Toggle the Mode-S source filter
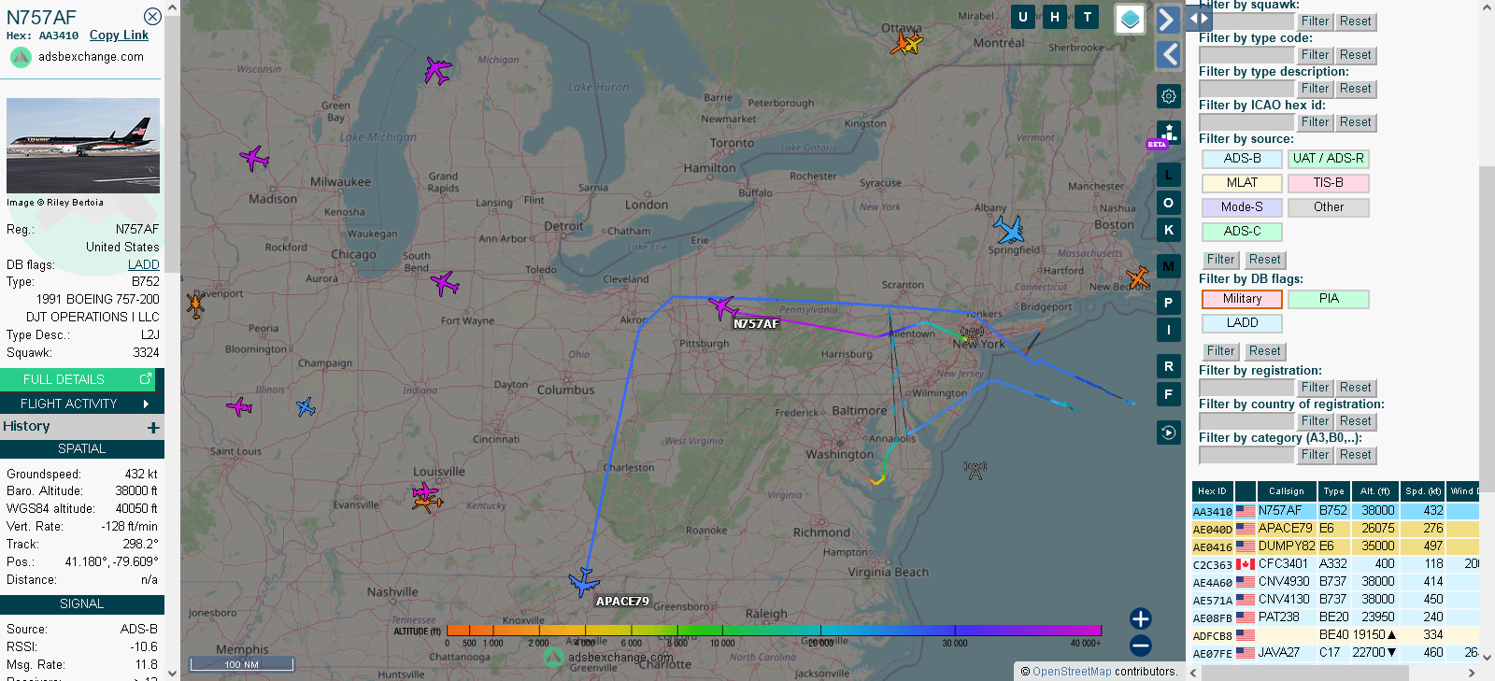The height and width of the screenshot is (681, 1495). point(1242,207)
